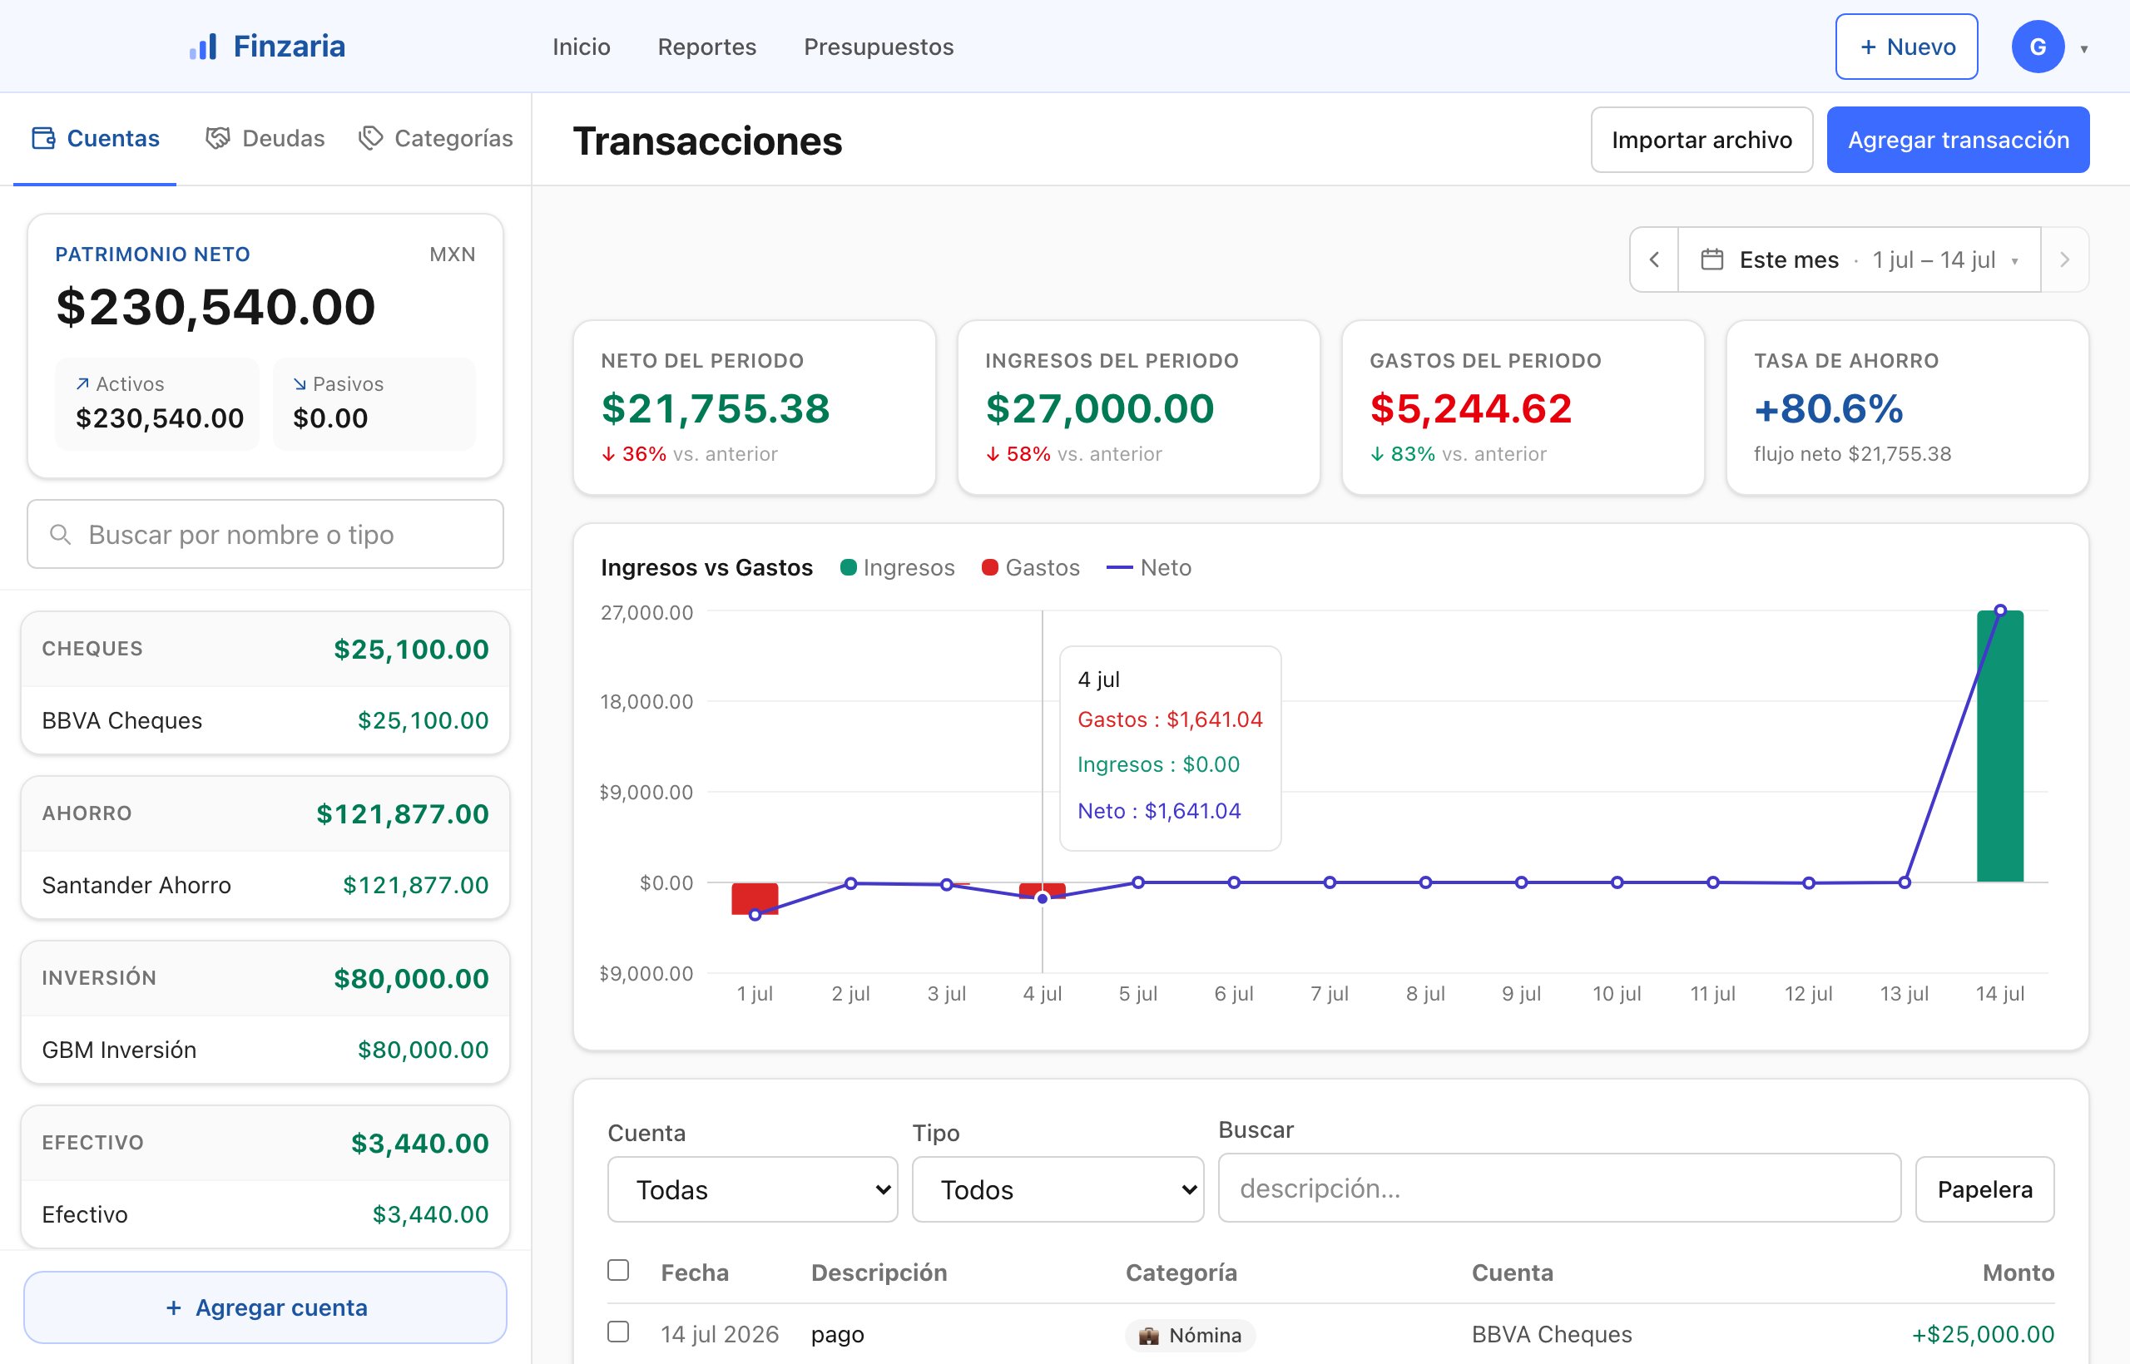
Task: Click the Patrimonio Neto $230,540.00 total
Action: pyautogui.click(x=215, y=306)
